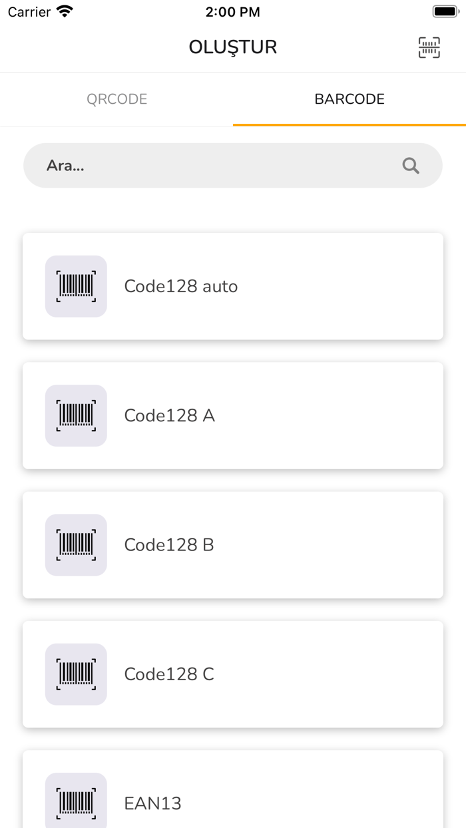Open the Code128 B list row
466x828 pixels.
233,544
